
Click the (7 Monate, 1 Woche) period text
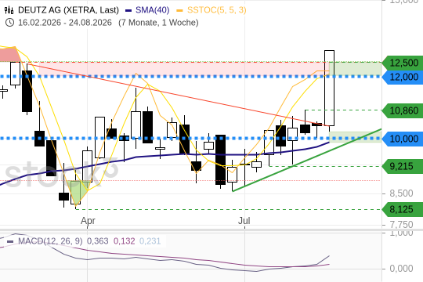[x=158, y=23]
